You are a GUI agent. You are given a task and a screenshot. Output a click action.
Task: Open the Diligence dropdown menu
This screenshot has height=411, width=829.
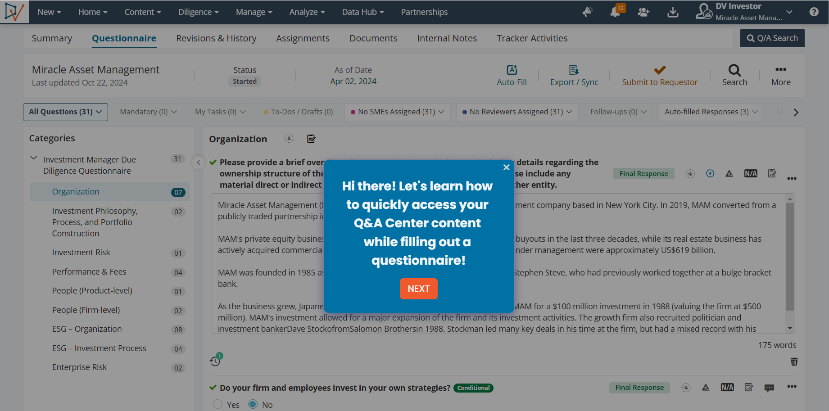click(x=198, y=12)
